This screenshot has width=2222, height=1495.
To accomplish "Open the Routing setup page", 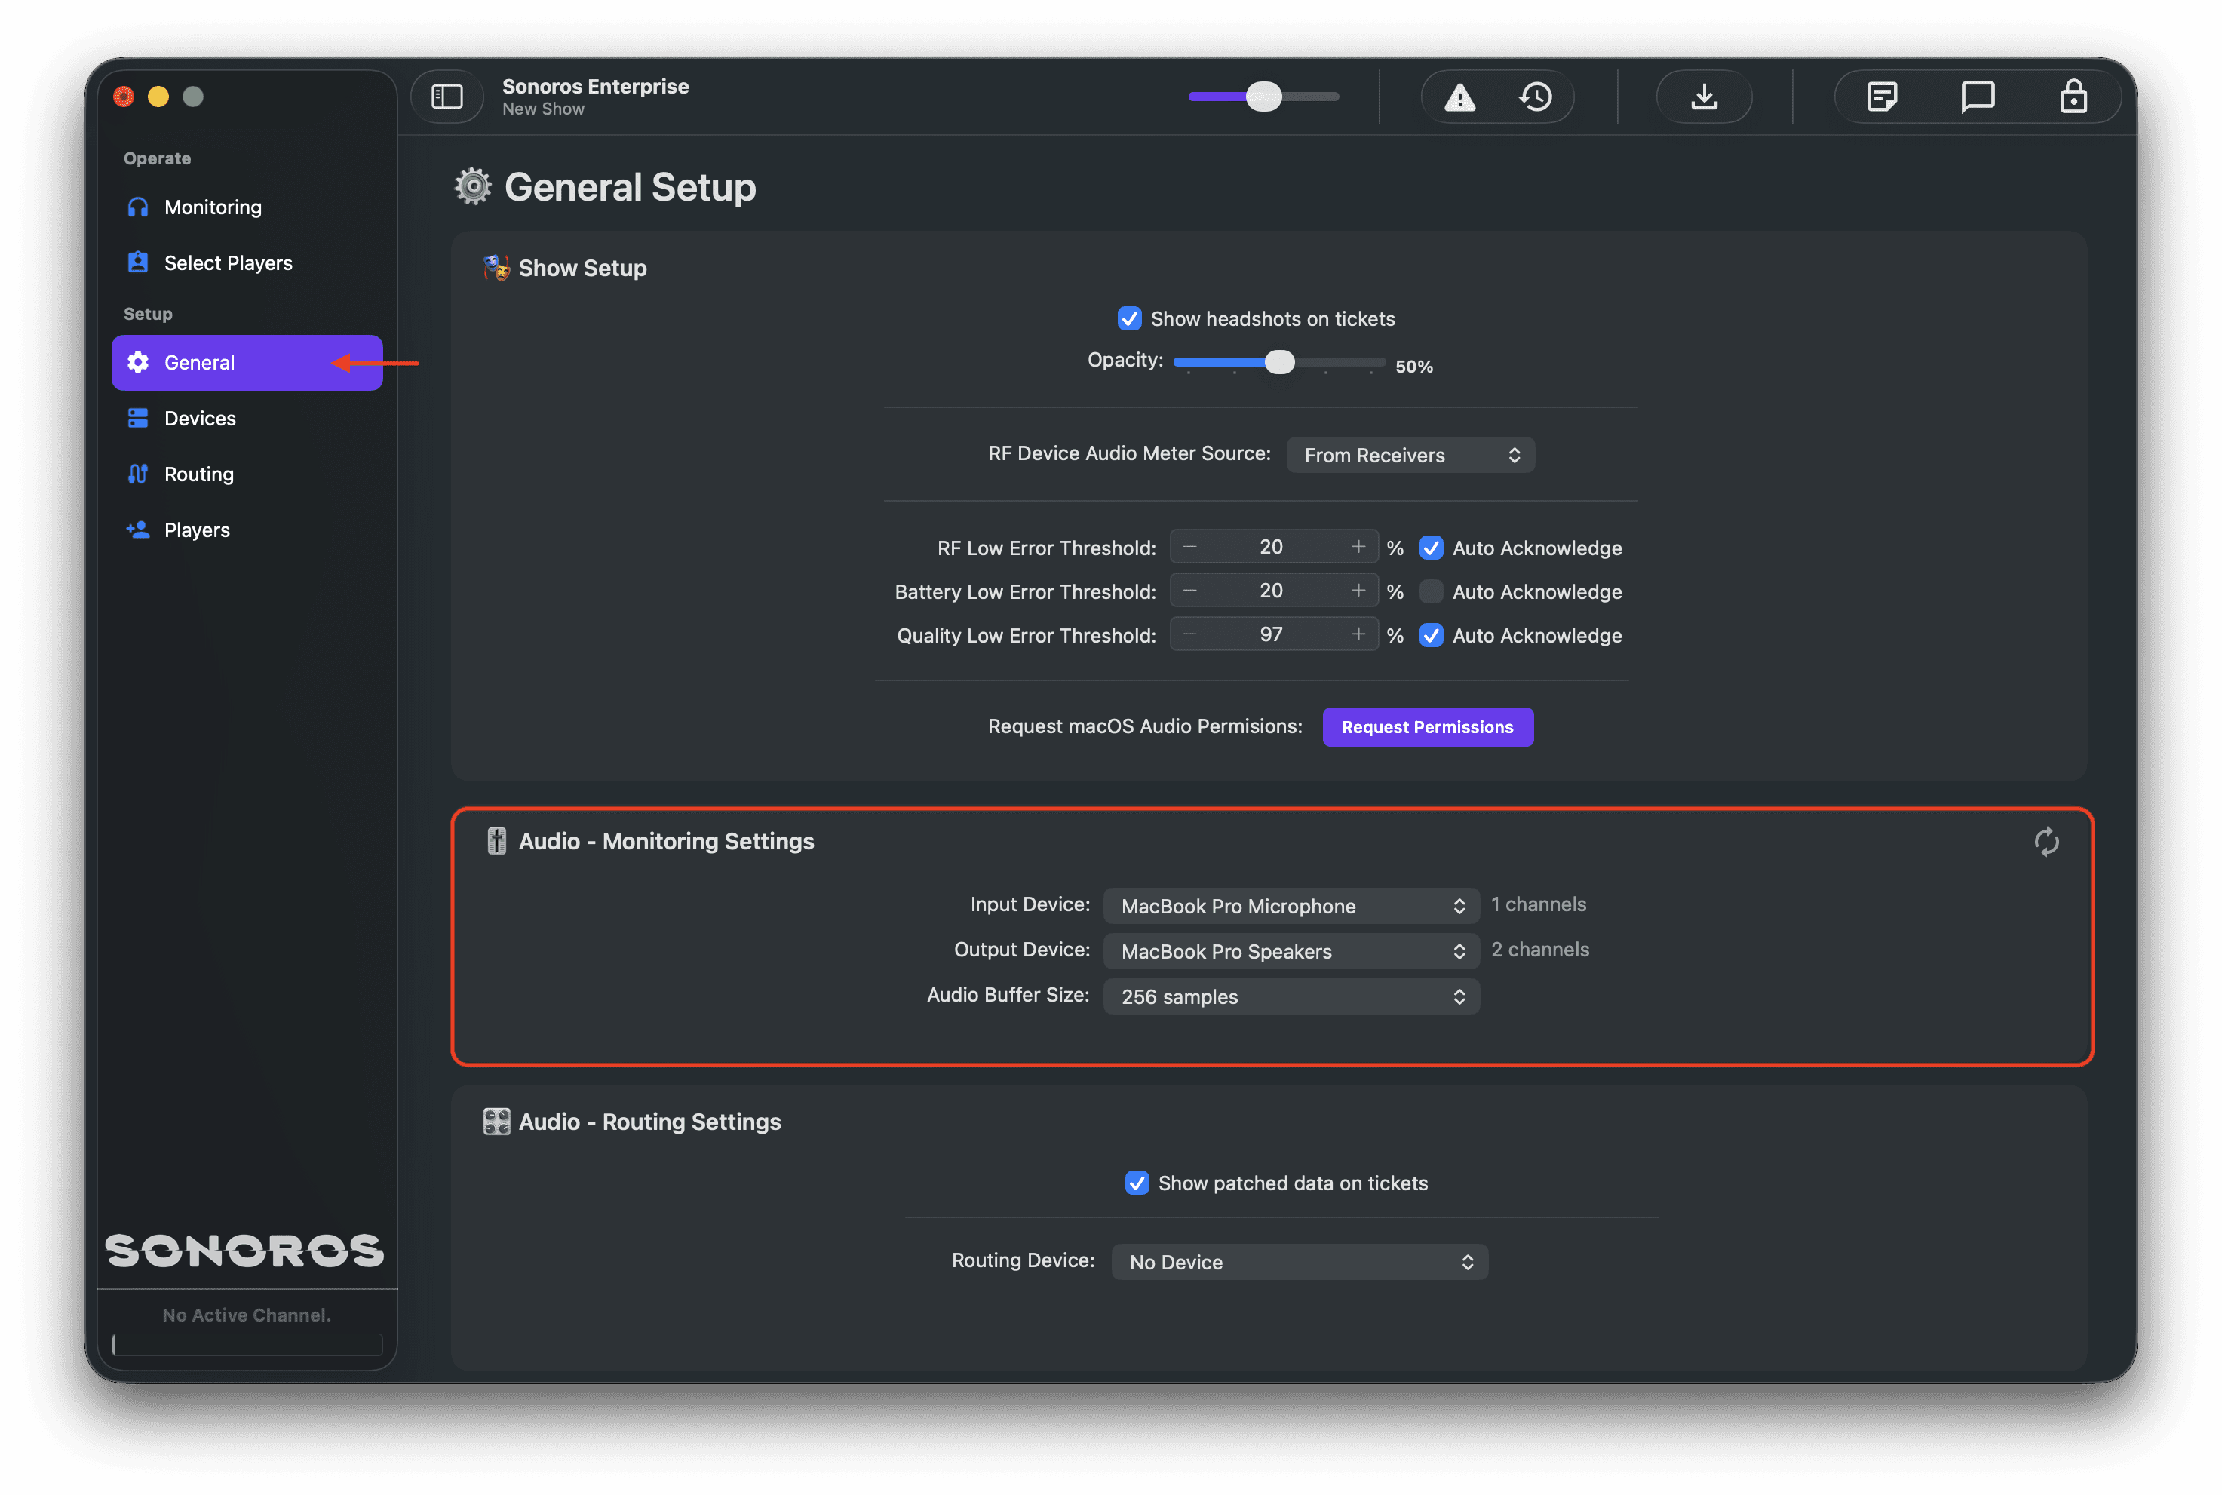I will (247, 474).
